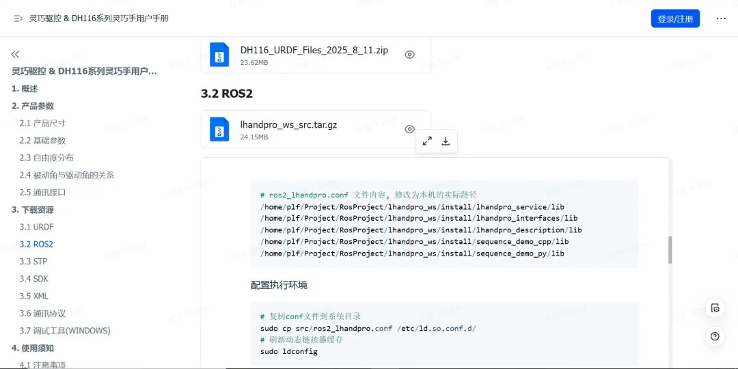Click file name lhandpro_ws_src.tar.gz

pyautogui.click(x=288, y=125)
